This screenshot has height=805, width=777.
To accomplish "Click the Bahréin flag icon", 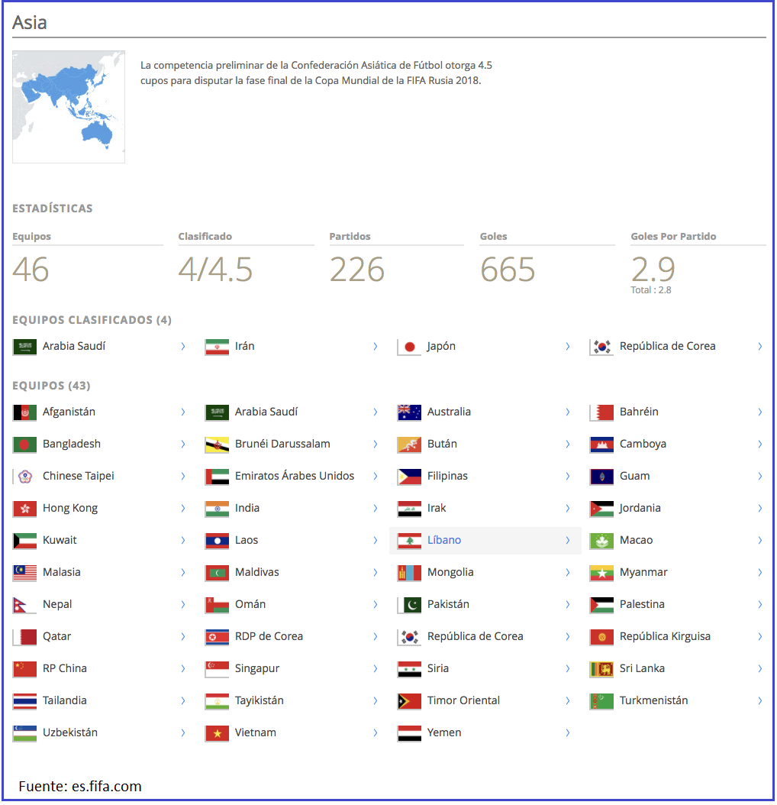I will point(601,412).
